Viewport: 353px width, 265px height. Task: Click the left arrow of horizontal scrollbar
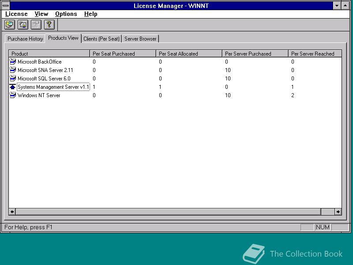(x=12, y=212)
